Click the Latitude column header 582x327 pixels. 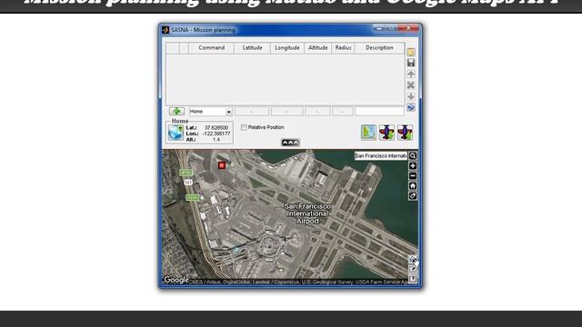coord(253,48)
